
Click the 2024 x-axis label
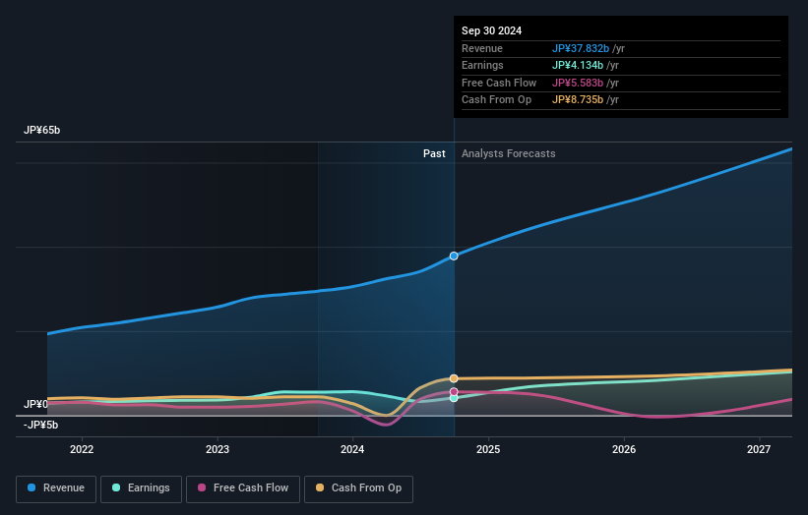pos(352,449)
